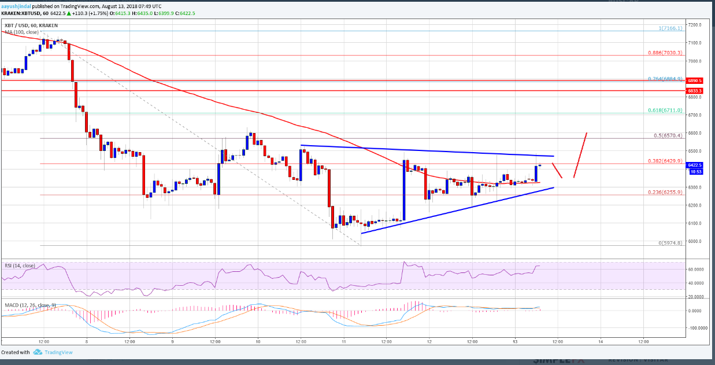The image size is (715, 365).
Task: Select the MA (100, close) indicator label
Action: point(21,32)
